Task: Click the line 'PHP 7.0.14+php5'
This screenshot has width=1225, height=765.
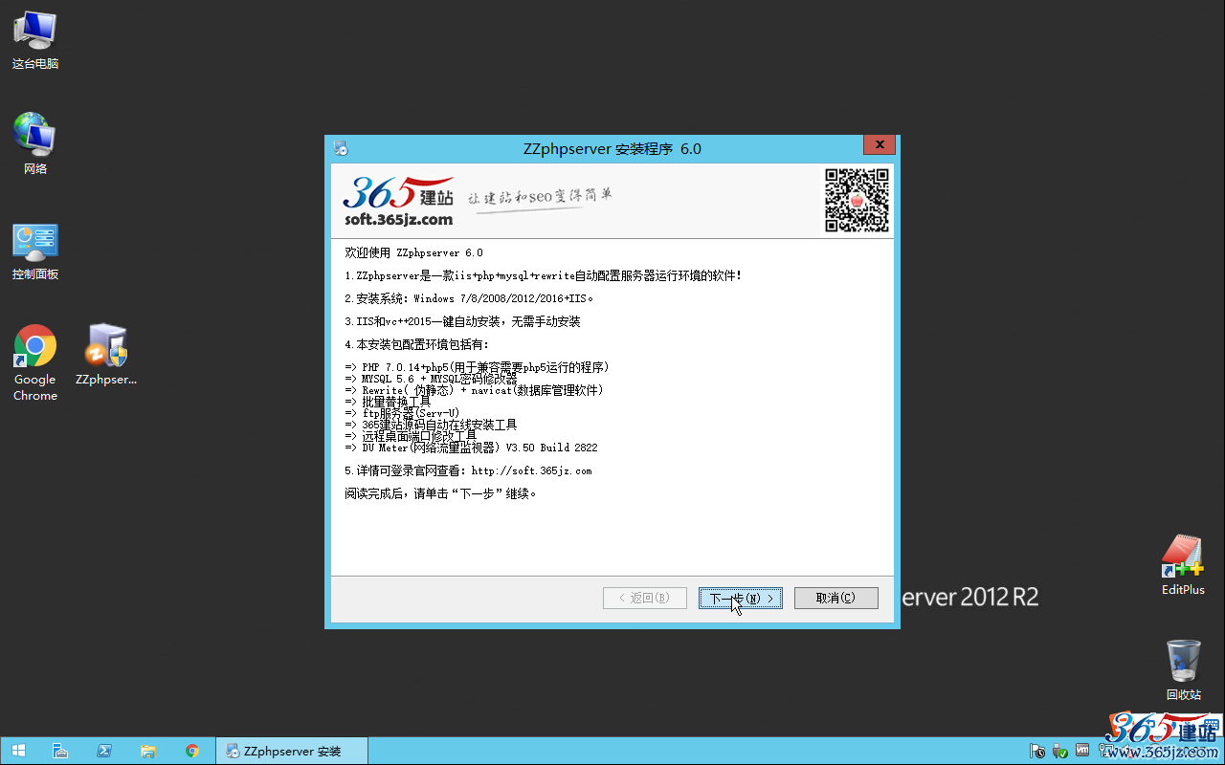Action: pyautogui.click(x=477, y=368)
